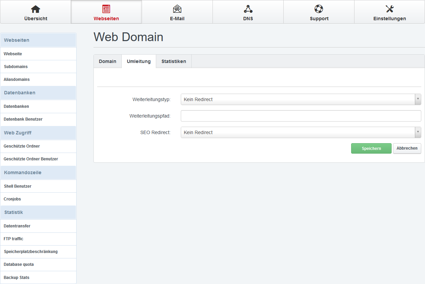The height and width of the screenshot is (284, 425).
Task: Click the DNS network icon
Action: (x=248, y=9)
